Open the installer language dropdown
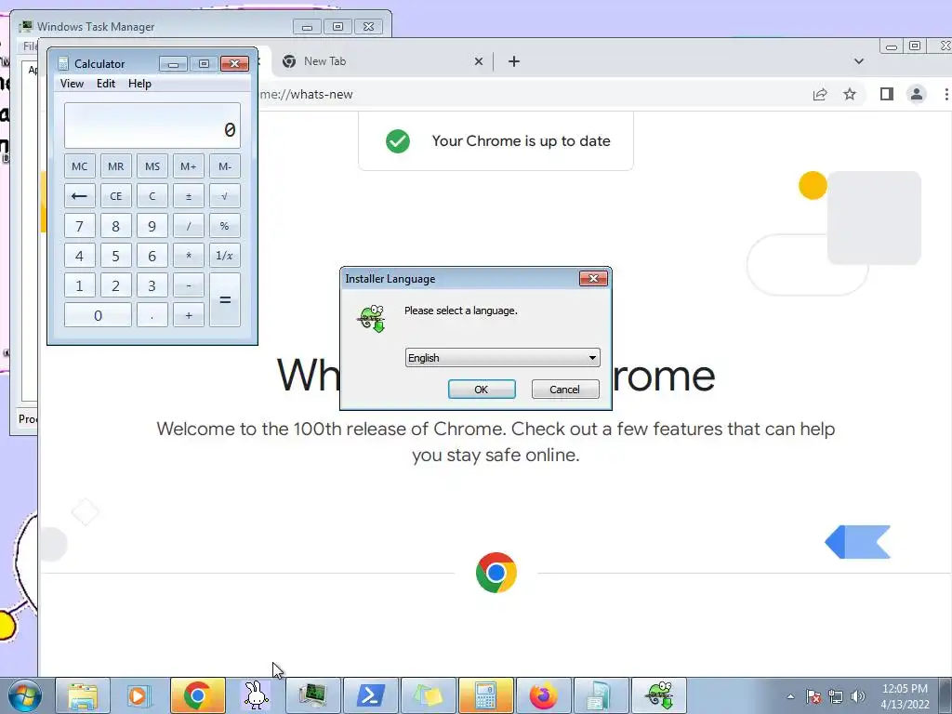This screenshot has height=714, width=952. coord(502,358)
